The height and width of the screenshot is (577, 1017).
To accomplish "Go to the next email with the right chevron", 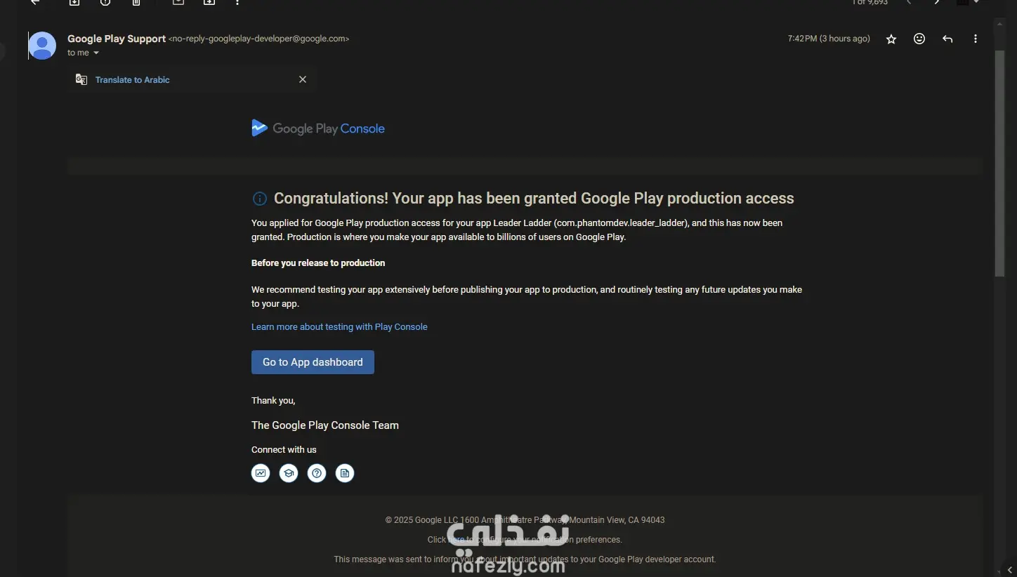I will tap(937, 3).
